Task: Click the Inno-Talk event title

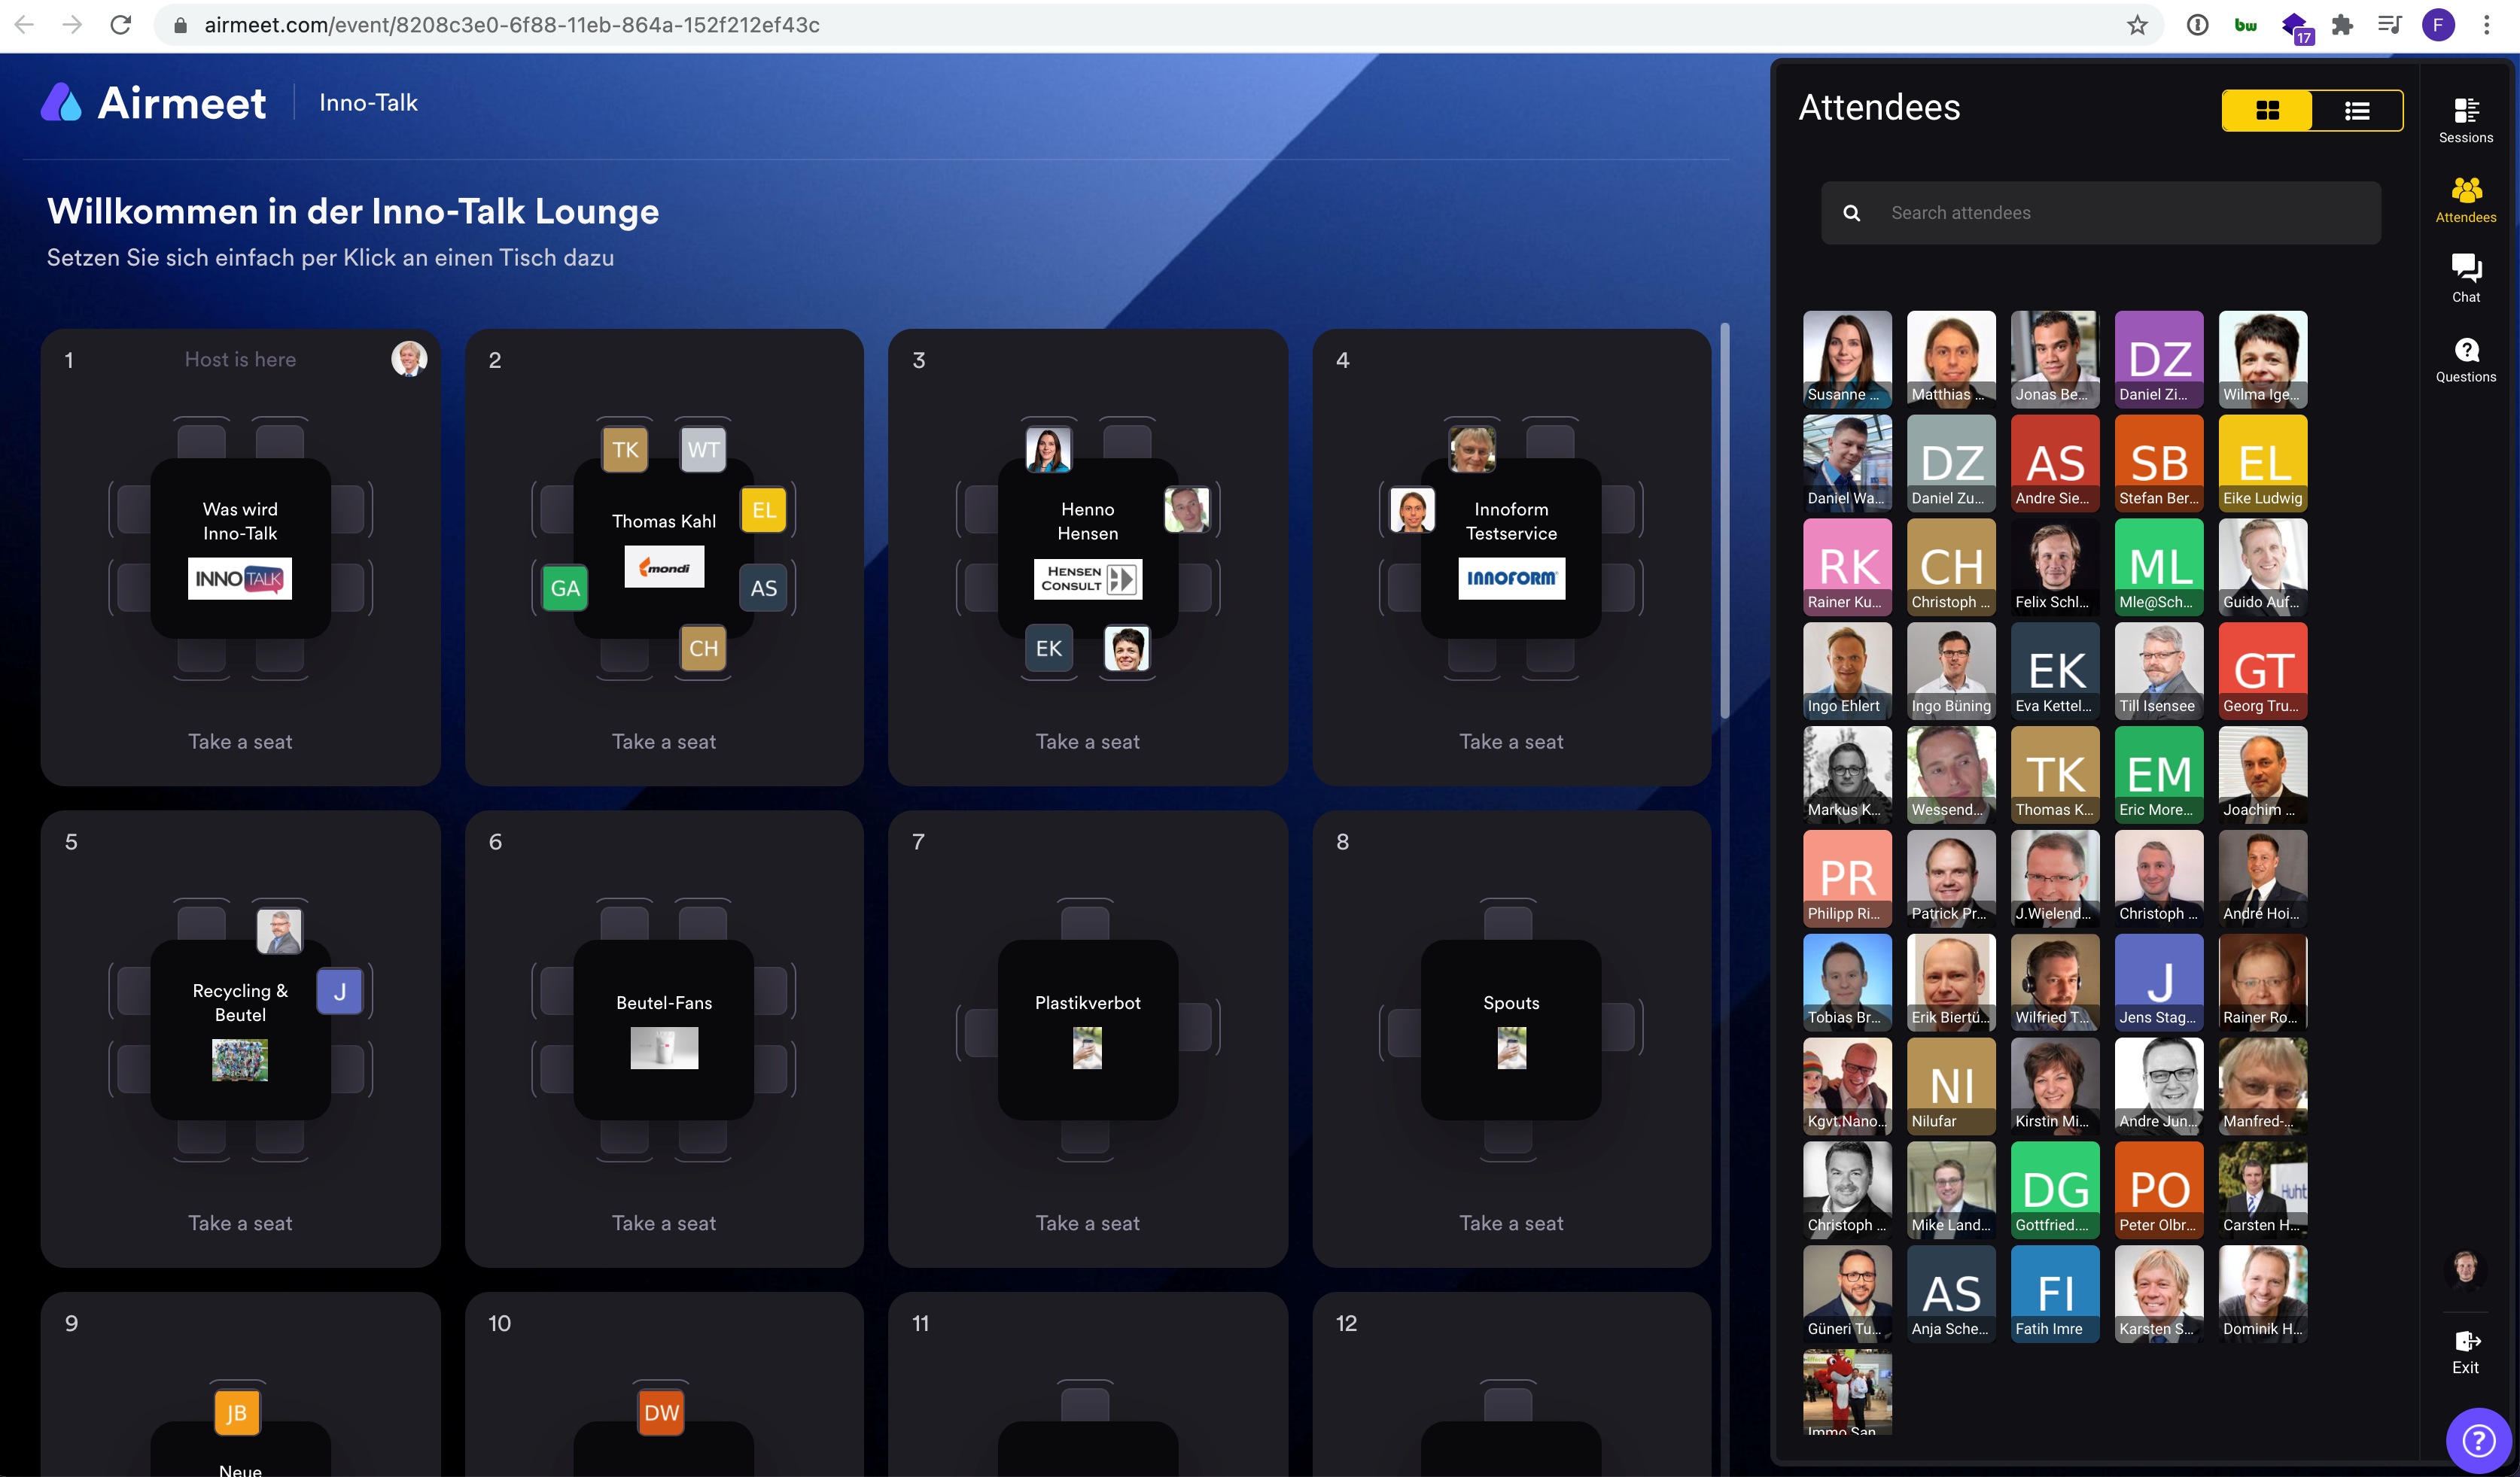Action: coord(368,103)
